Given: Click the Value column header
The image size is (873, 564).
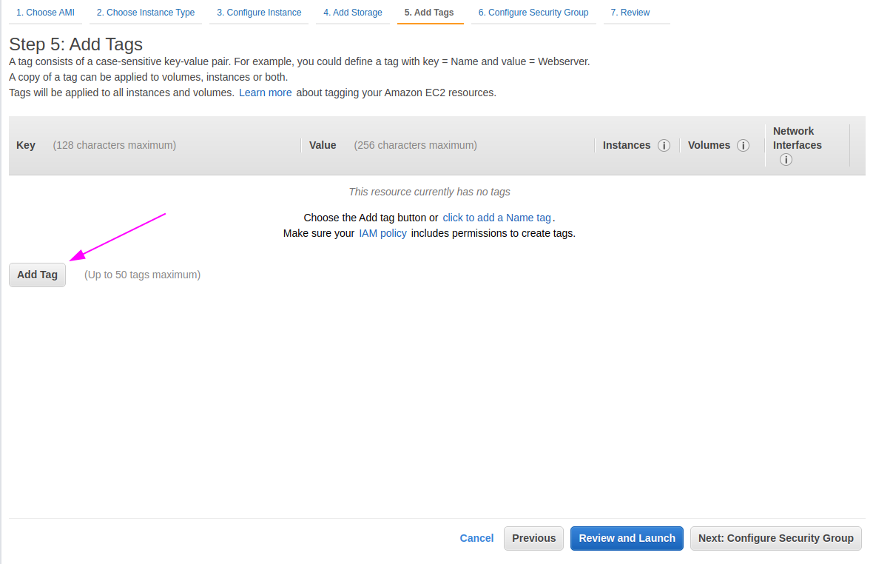Looking at the screenshot, I should pos(323,145).
